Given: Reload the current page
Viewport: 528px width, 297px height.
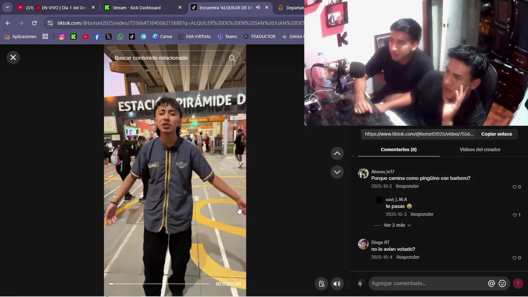Looking at the screenshot, I should pos(34,23).
